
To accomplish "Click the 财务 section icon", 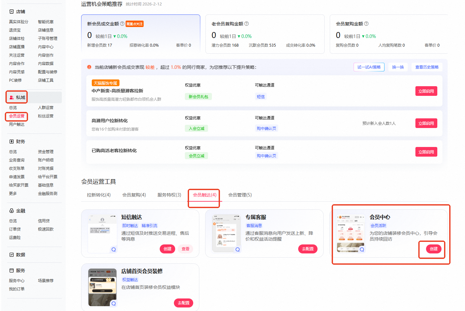I will click(x=12, y=142).
